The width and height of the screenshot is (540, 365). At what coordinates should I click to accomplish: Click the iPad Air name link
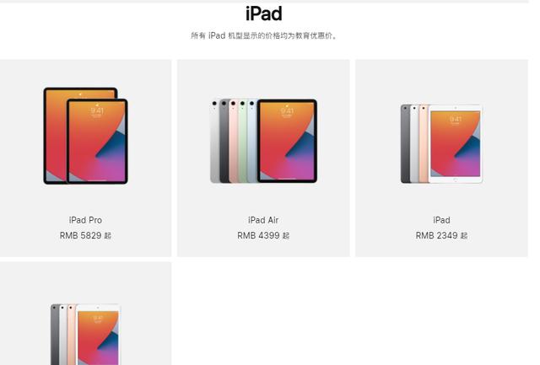263,220
